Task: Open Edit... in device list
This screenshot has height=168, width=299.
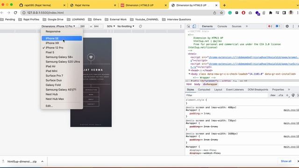Action: pos(62,106)
